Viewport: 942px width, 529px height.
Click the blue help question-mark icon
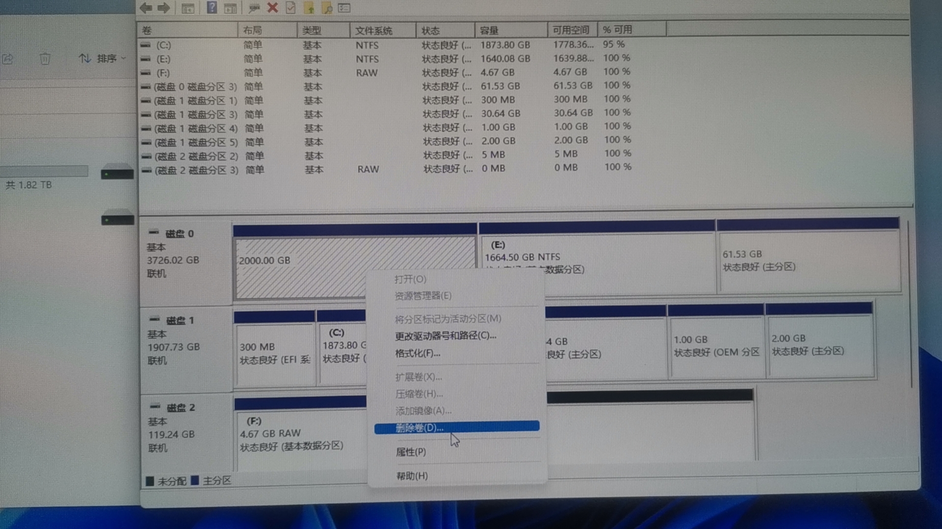[x=212, y=8]
